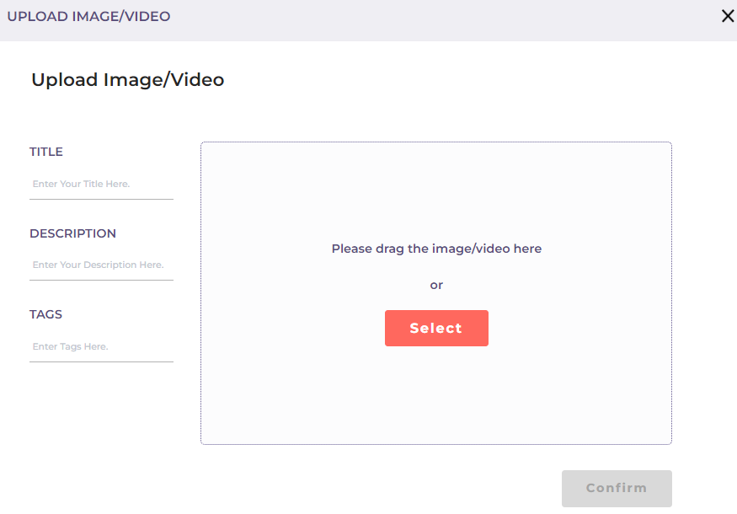
Task: Close the Upload Image/Video dialog
Action: (x=727, y=16)
